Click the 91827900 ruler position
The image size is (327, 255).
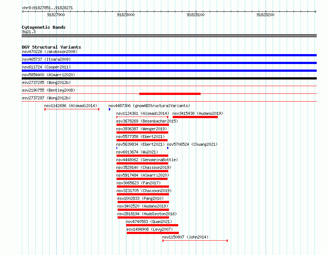click(56, 15)
